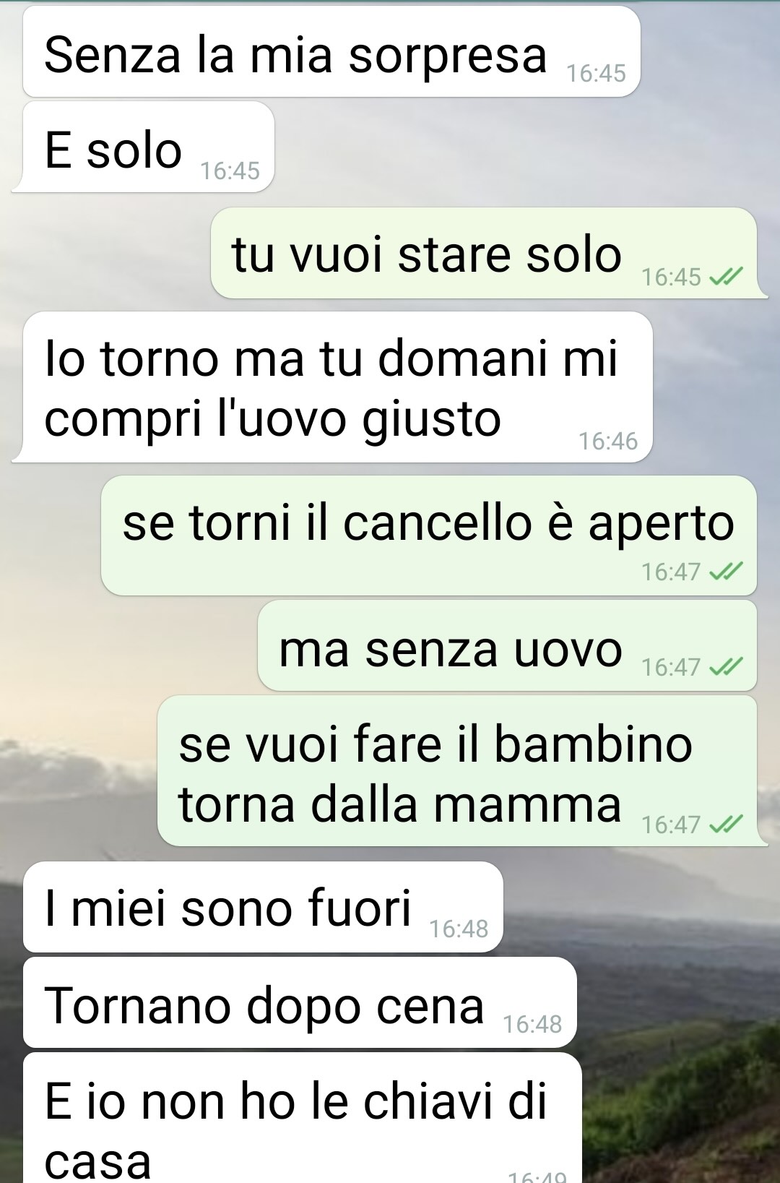Viewport: 780px width, 1183px height.
Task: Tap 'se torni il cancello è aperto' message
Action: click(429, 535)
